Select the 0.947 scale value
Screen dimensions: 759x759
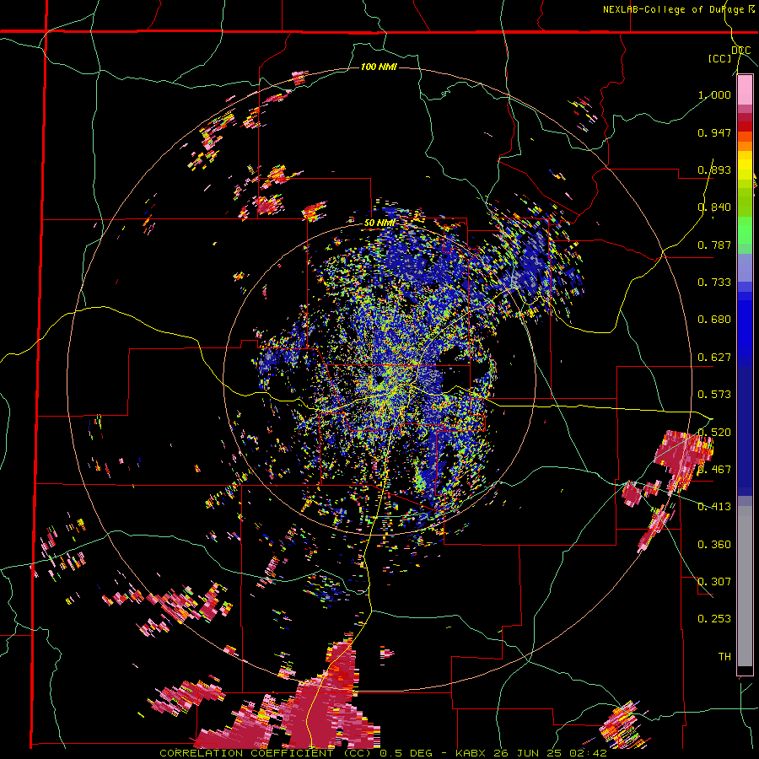click(x=714, y=132)
